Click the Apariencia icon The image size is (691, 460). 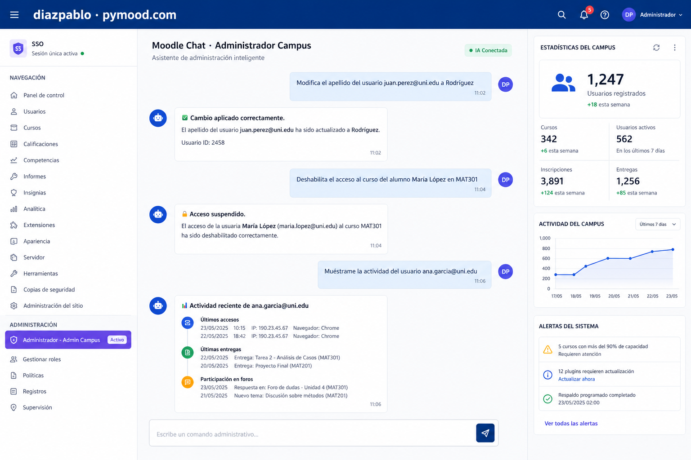[x=14, y=241]
